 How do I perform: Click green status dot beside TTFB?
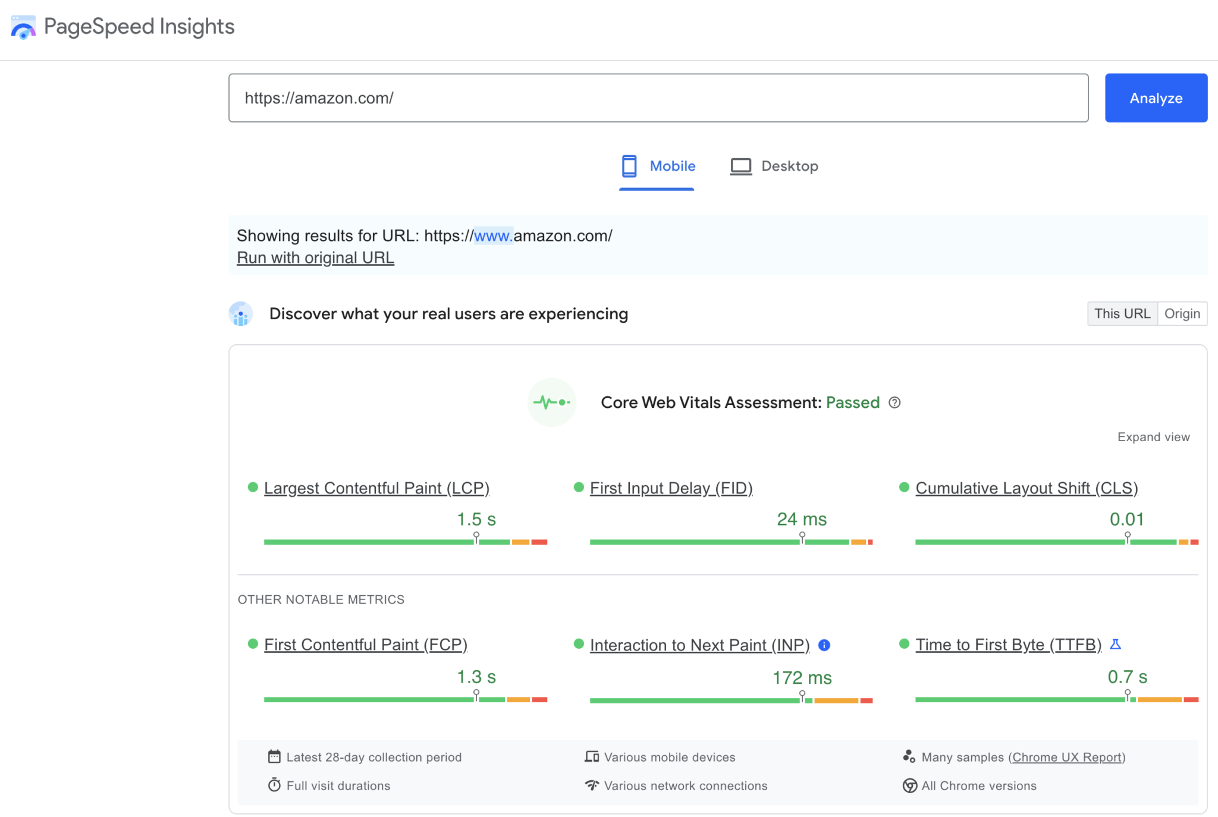click(905, 644)
